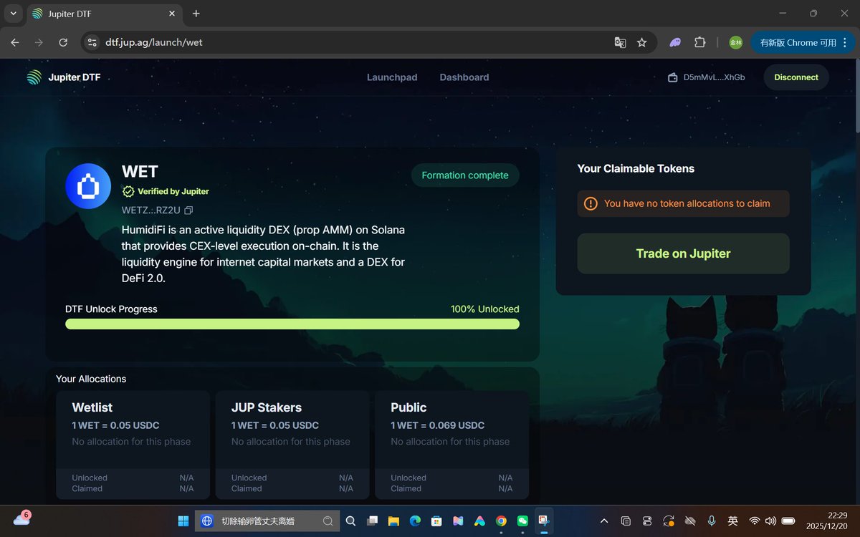The height and width of the screenshot is (537, 860).
Task: Select the Public allocation card
Action: click(451, 445)
